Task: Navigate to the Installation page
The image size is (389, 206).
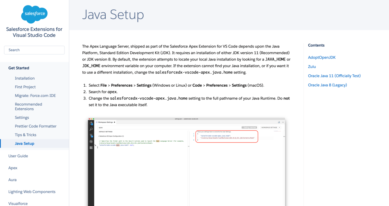Action: point(25,78)
